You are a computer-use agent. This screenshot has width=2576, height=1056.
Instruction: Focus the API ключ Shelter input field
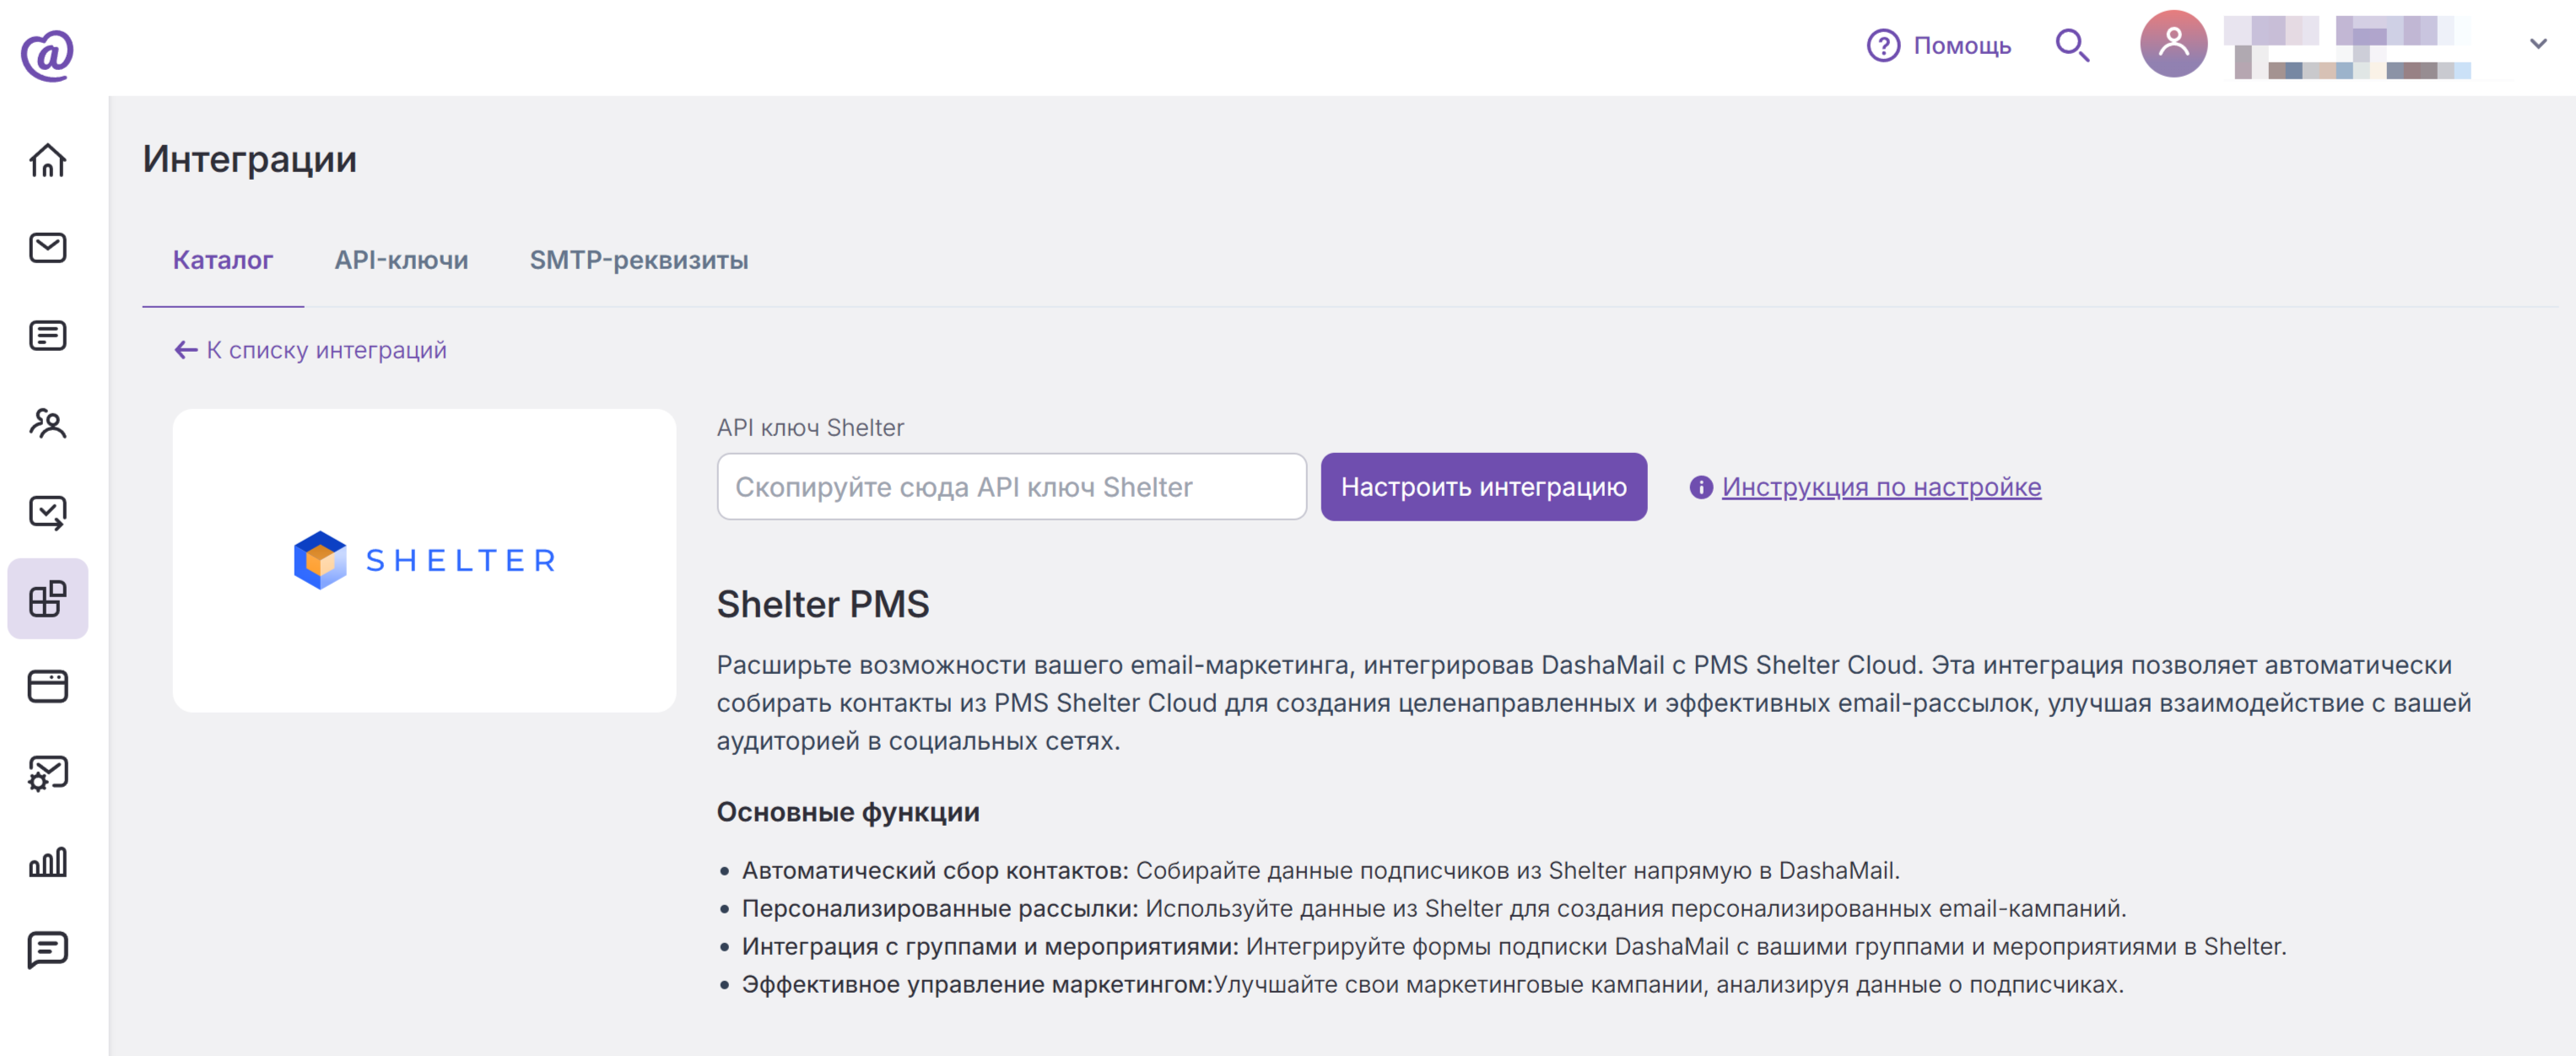[1011, 487]
